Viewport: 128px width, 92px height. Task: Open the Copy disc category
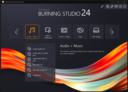80,32
